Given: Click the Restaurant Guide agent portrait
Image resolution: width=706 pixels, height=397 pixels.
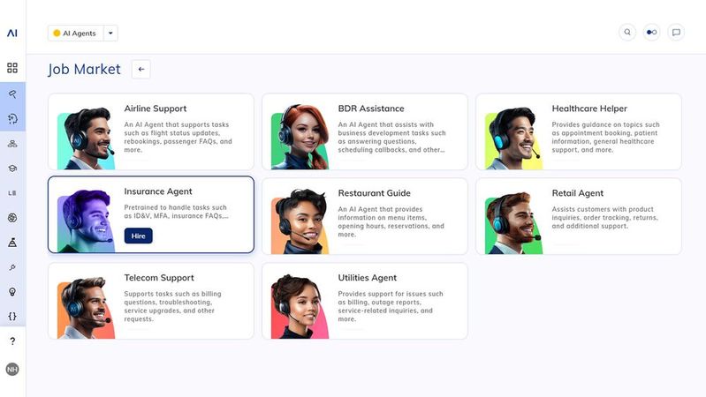Looking at the screenshot, I should pyautogui.click(x=300, y=221).
